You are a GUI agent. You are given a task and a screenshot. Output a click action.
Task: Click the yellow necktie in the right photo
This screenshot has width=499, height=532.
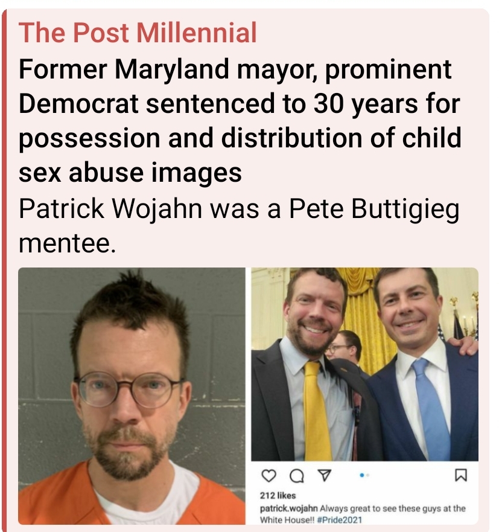tap(317, 411)
